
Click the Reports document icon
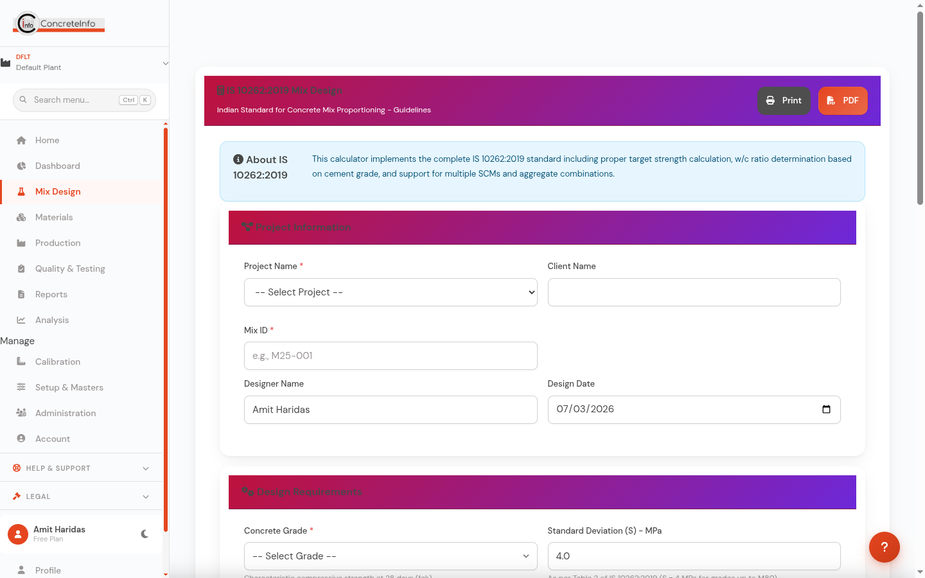pyautogui.click(x=21, y=294)
